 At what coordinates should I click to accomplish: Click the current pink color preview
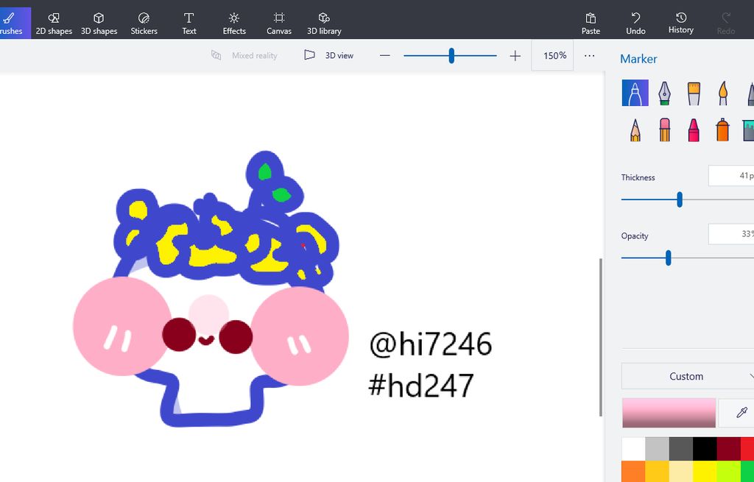click(x=669, y=413)
